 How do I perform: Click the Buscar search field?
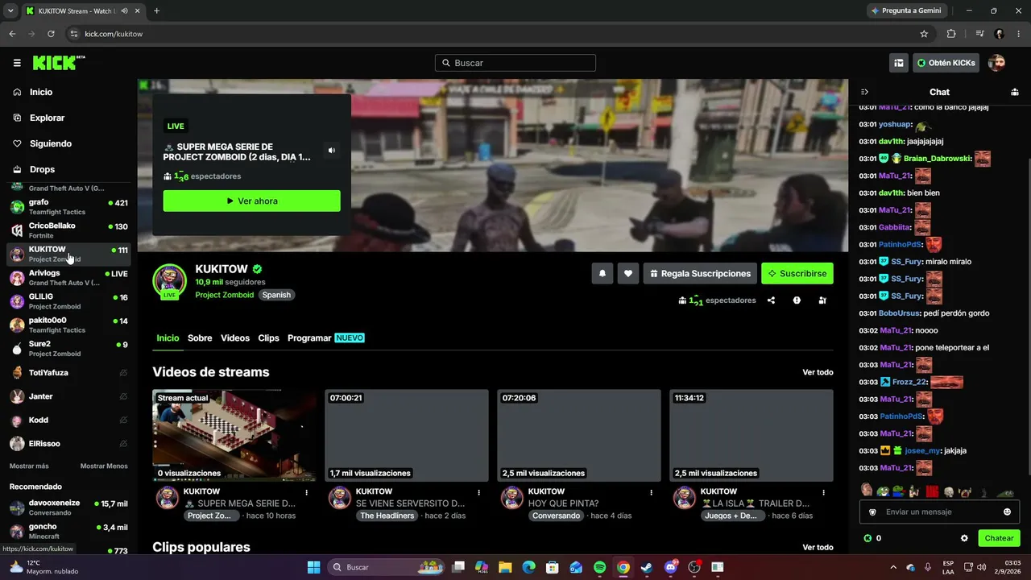coord(515,63)
